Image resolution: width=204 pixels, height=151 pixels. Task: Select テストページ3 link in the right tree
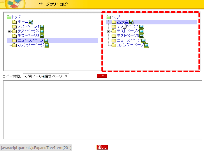point(128,35)
